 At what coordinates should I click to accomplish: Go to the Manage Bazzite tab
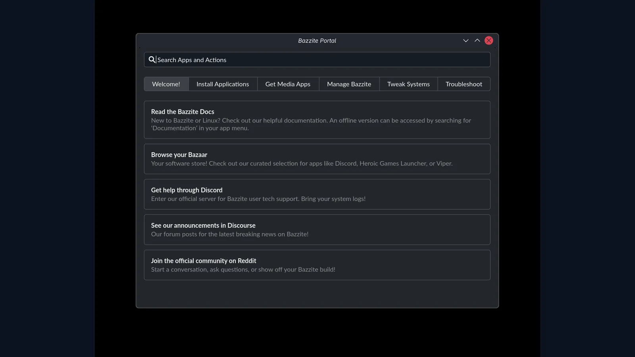point(349,84)
